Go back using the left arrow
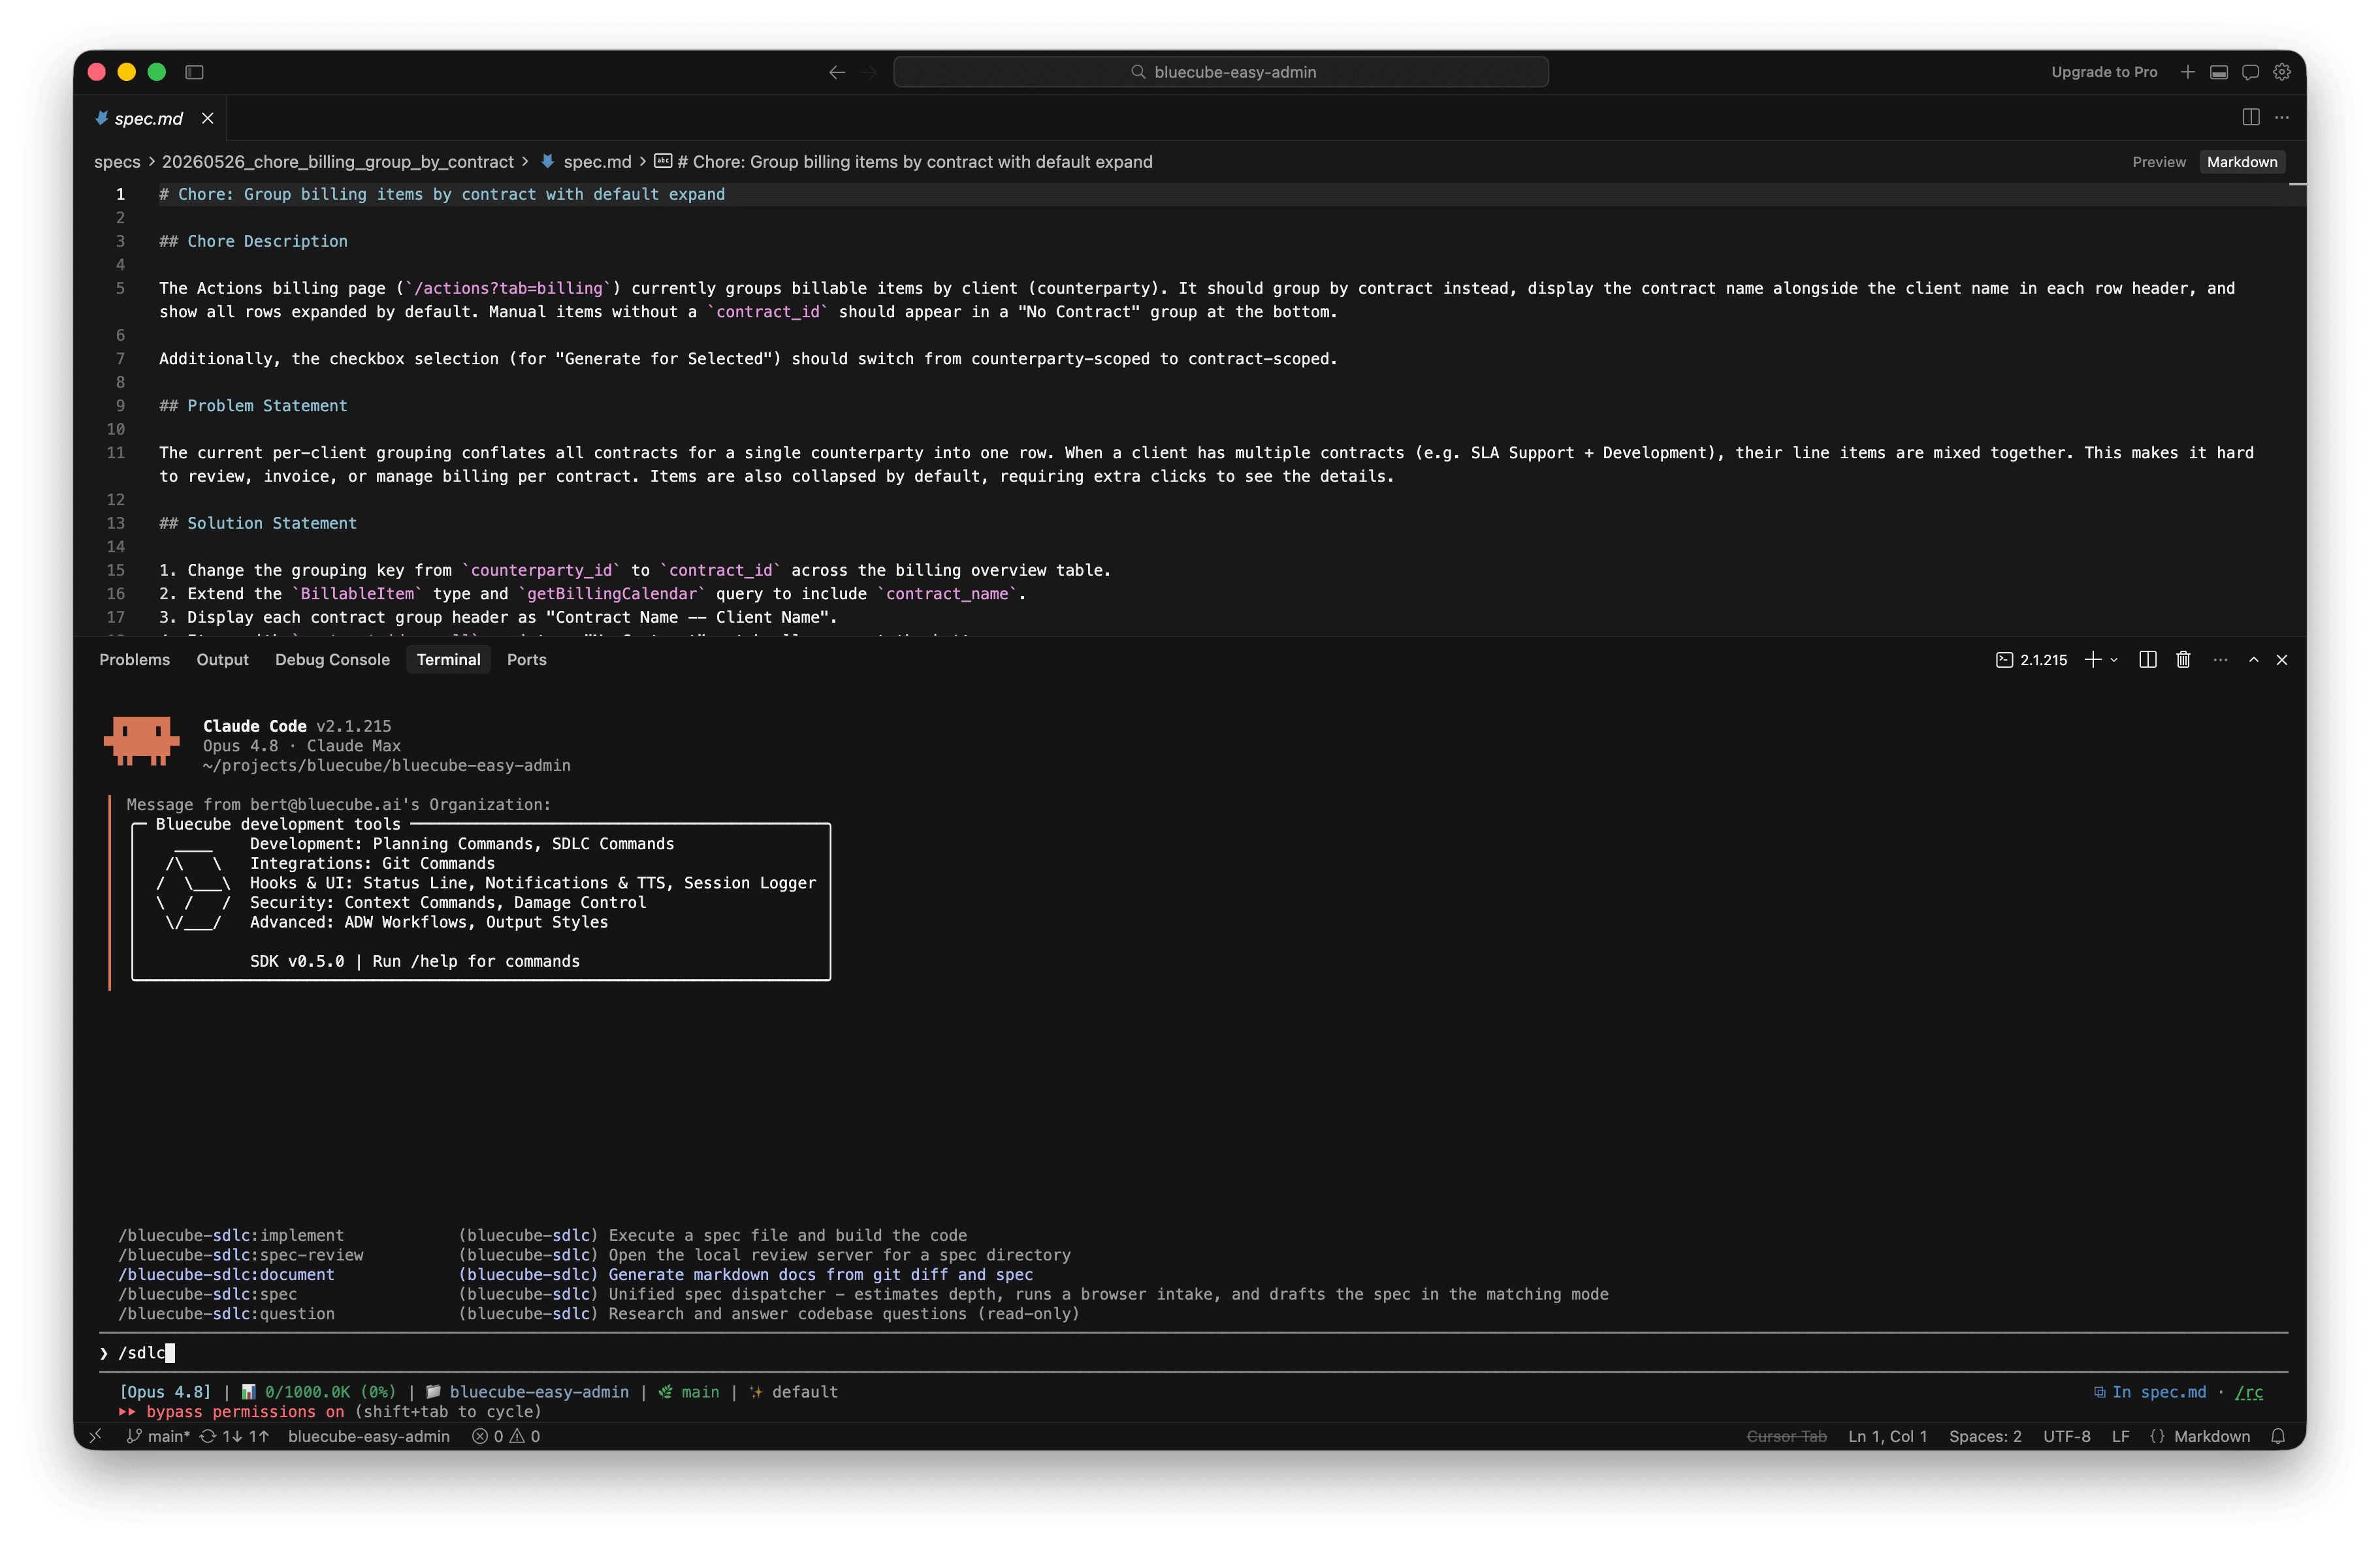Image resolution: width=2380 pixels, height=1547 pixels. 837,72
